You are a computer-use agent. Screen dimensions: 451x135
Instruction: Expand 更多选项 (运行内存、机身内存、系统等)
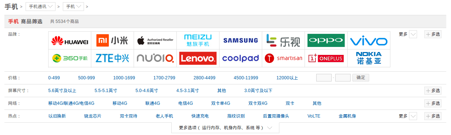tap(225, 128)
